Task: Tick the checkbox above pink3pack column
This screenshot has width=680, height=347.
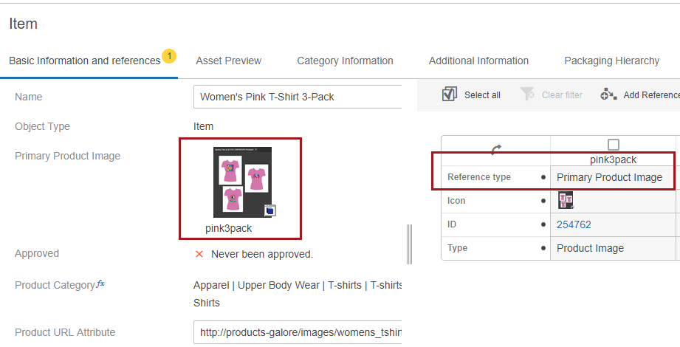Action: pyautogui.click(x=613, y=145)
